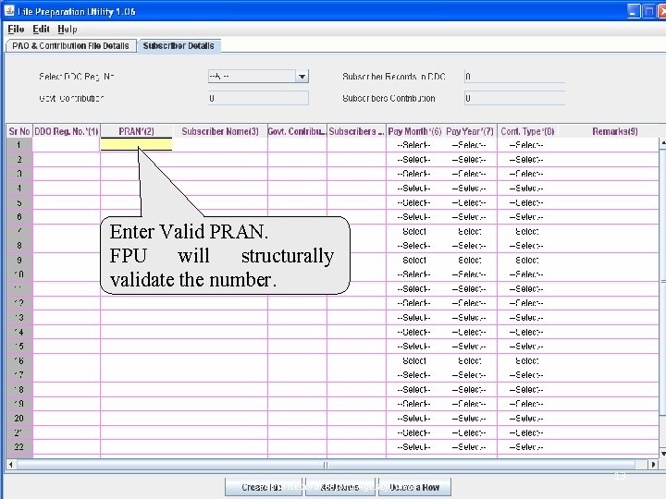
Task: Select row number 1 in Sr No column
Action: [19, 145]
